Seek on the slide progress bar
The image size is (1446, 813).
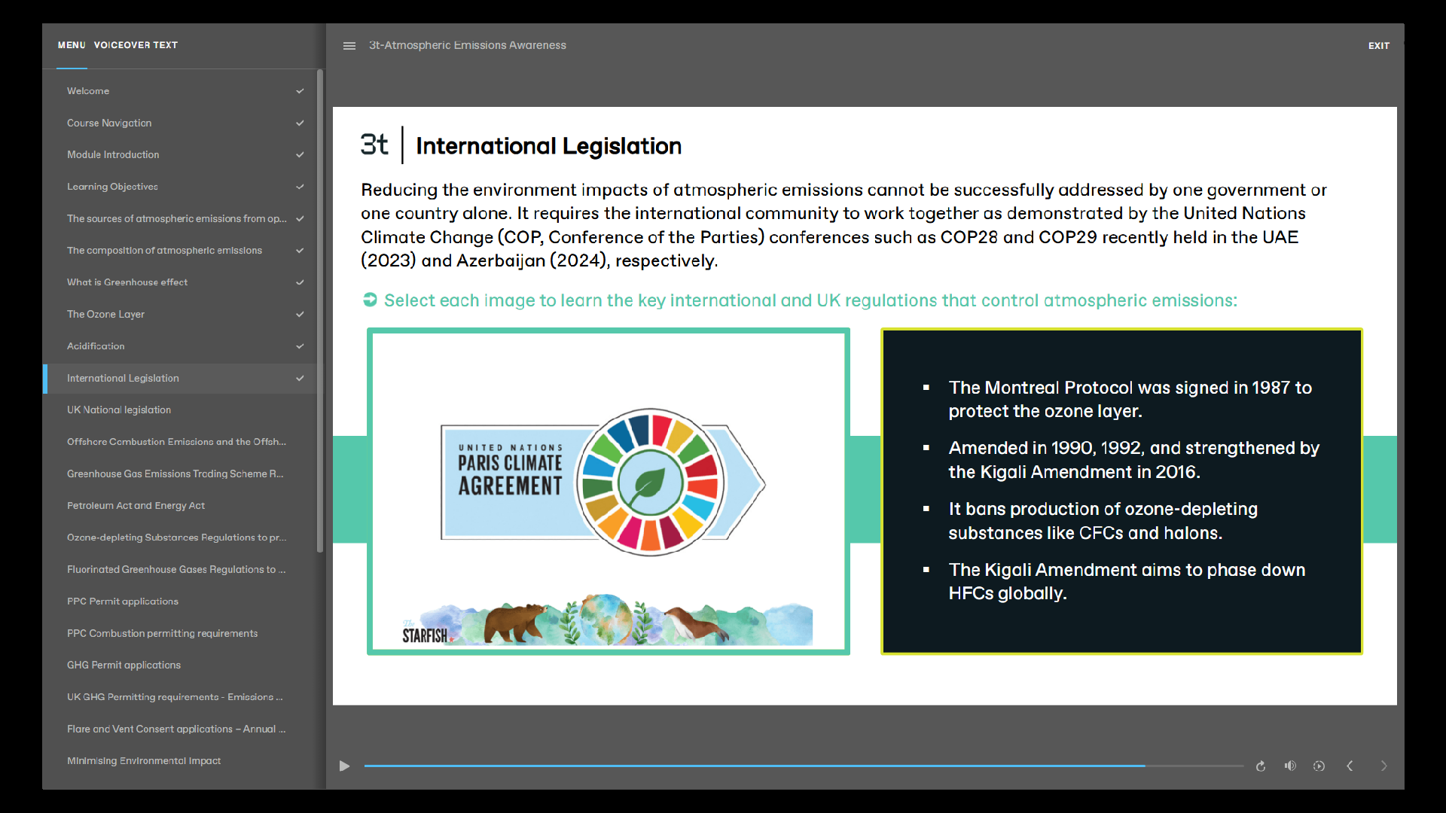[x=804, y=766]
